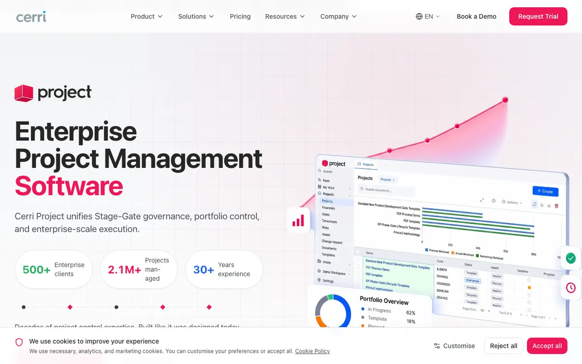Click the 500+ Enterprise clients stat card
Screen dimensions: 582x364
click(53, 269)
